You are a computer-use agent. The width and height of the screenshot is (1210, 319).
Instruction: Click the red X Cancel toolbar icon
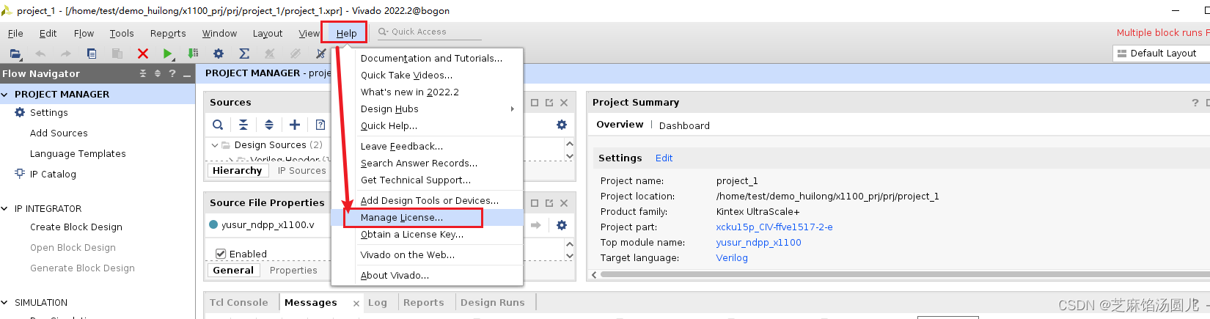[143, 54]
